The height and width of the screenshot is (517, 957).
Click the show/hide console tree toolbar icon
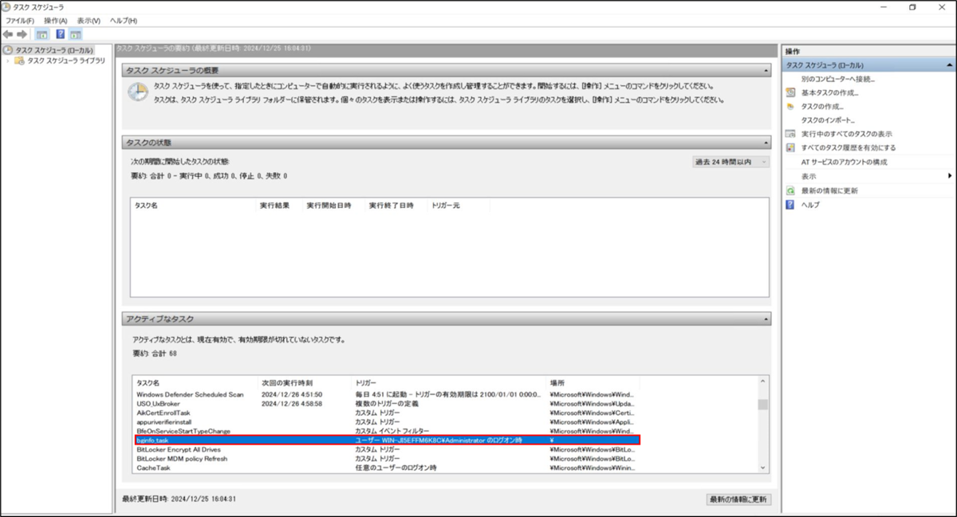point(41,34)
